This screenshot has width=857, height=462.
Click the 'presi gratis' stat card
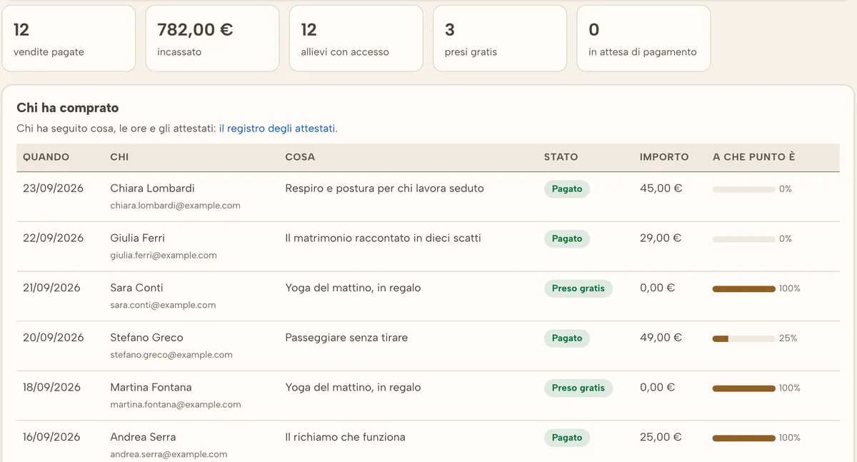[x=500, y=39]
